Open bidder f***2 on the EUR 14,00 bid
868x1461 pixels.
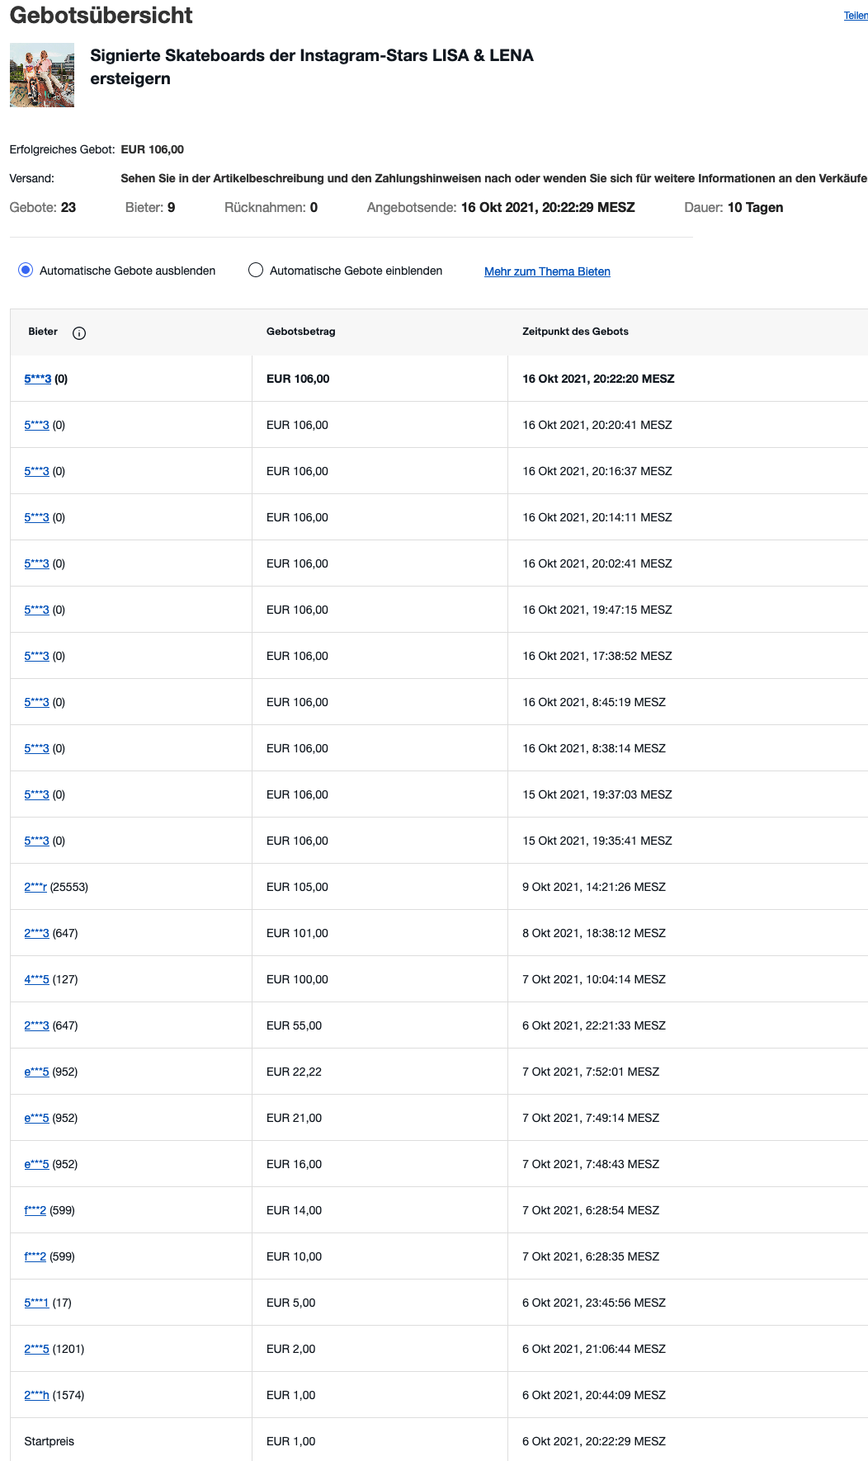pos(35,1210)
